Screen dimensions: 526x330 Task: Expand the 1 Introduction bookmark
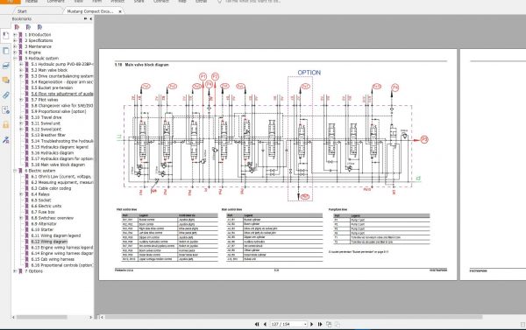coord(15,34)
